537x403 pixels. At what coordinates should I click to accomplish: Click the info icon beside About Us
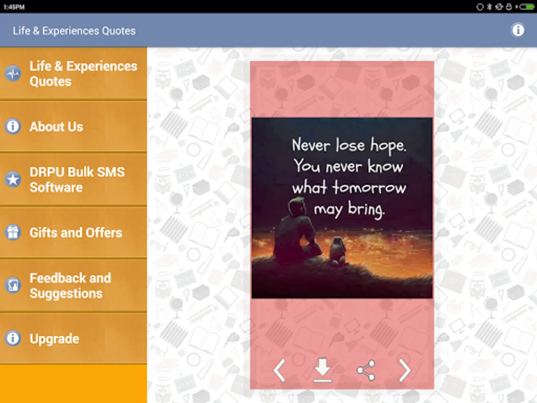pyautogui.click(x=13, y=126)
